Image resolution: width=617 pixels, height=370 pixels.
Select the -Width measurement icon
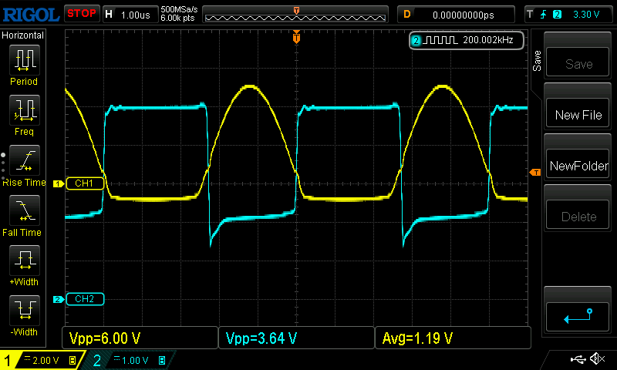(x=25, y=310)
